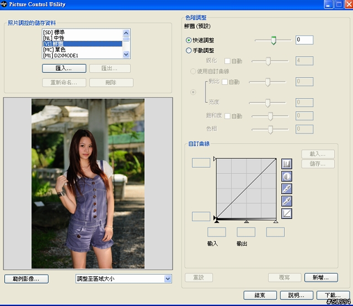Screen dimensions: 353x306
Task: Click the 亮度 brightness slider
Action: (x=267, y=103)
